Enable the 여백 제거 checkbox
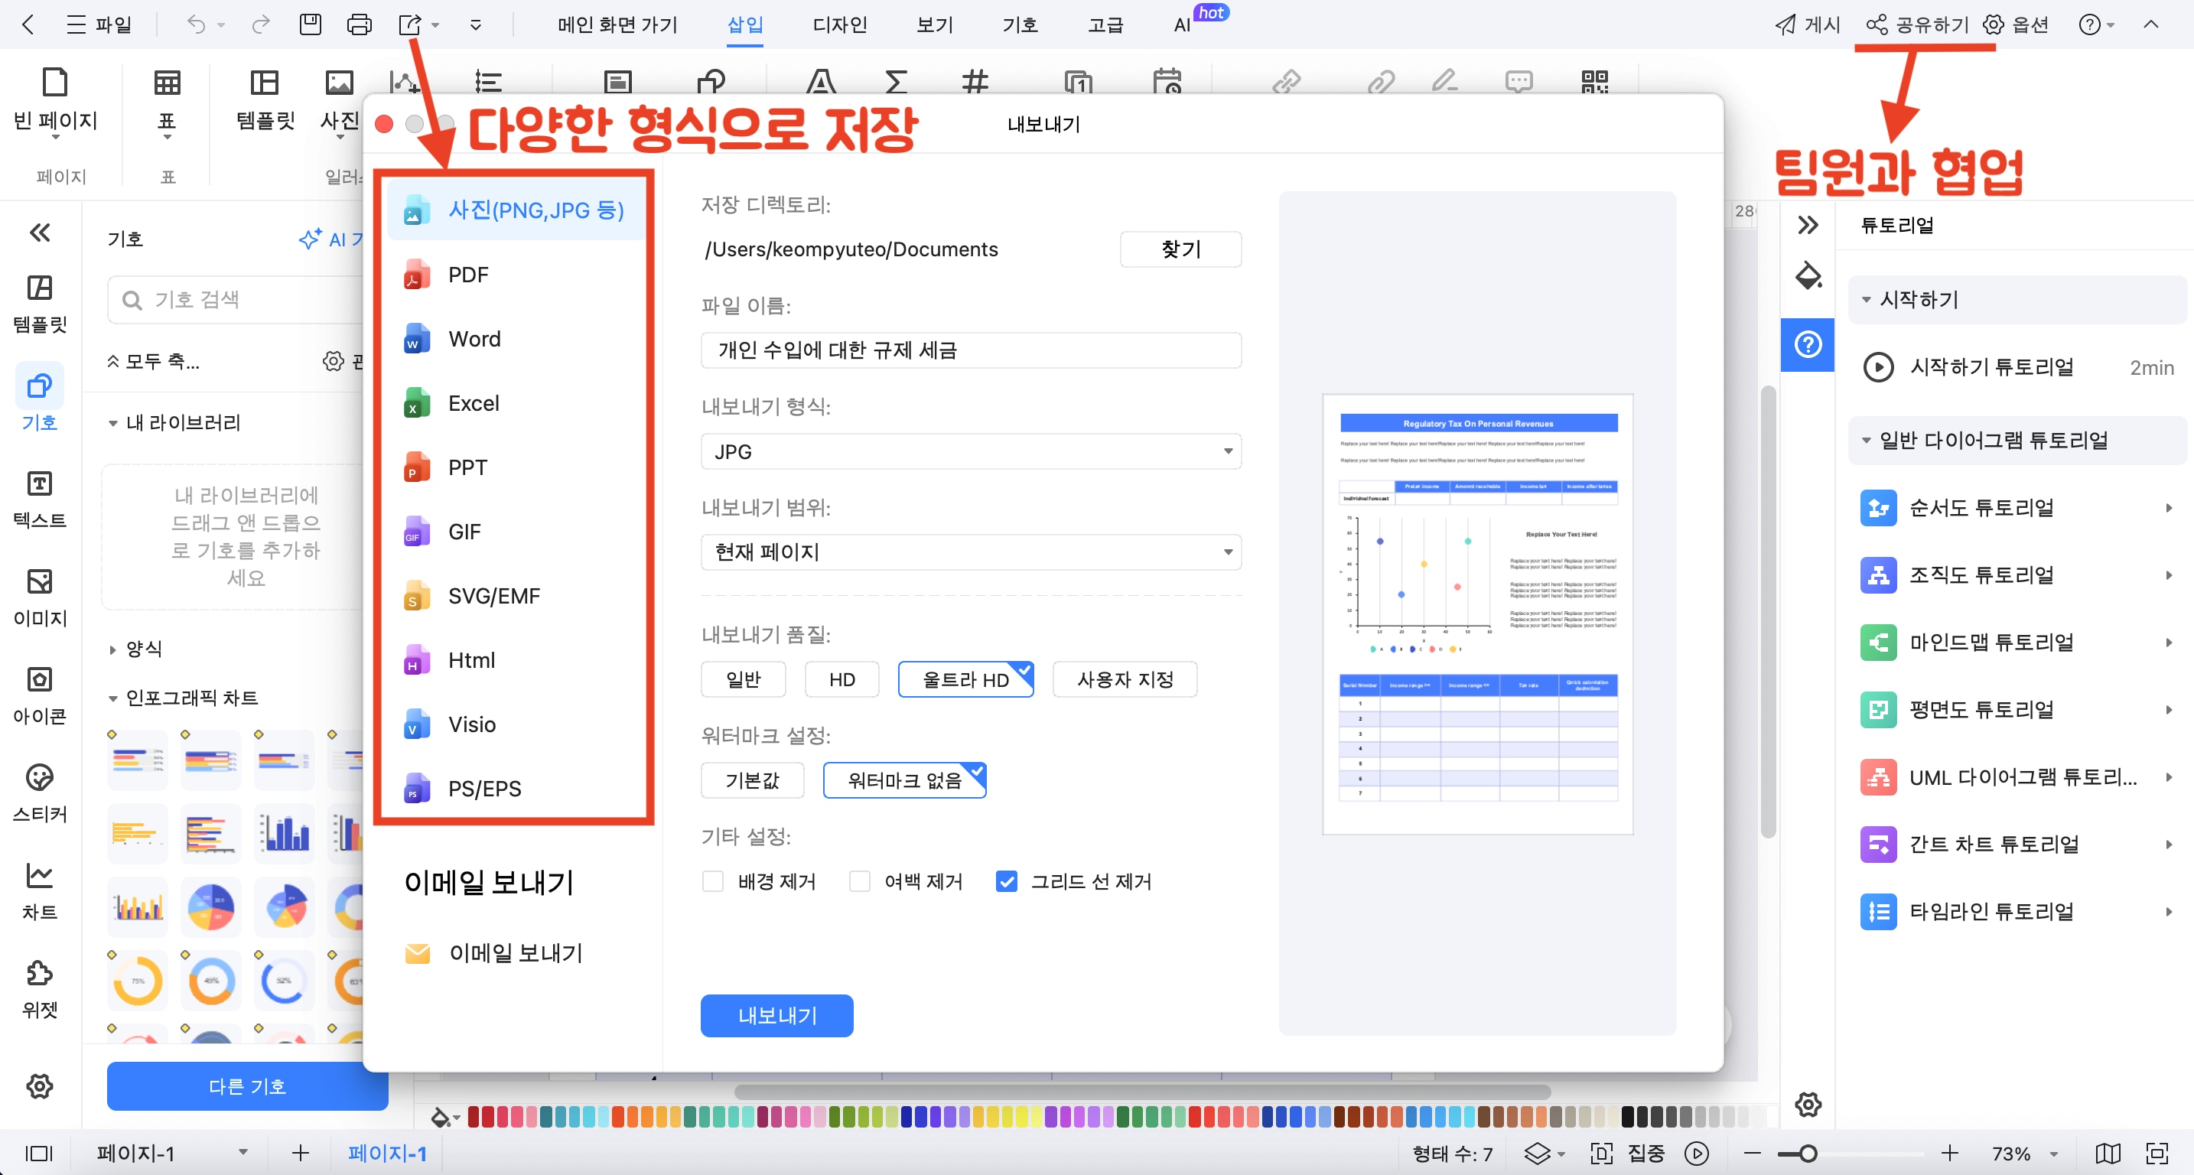 (x=860, y=881)
